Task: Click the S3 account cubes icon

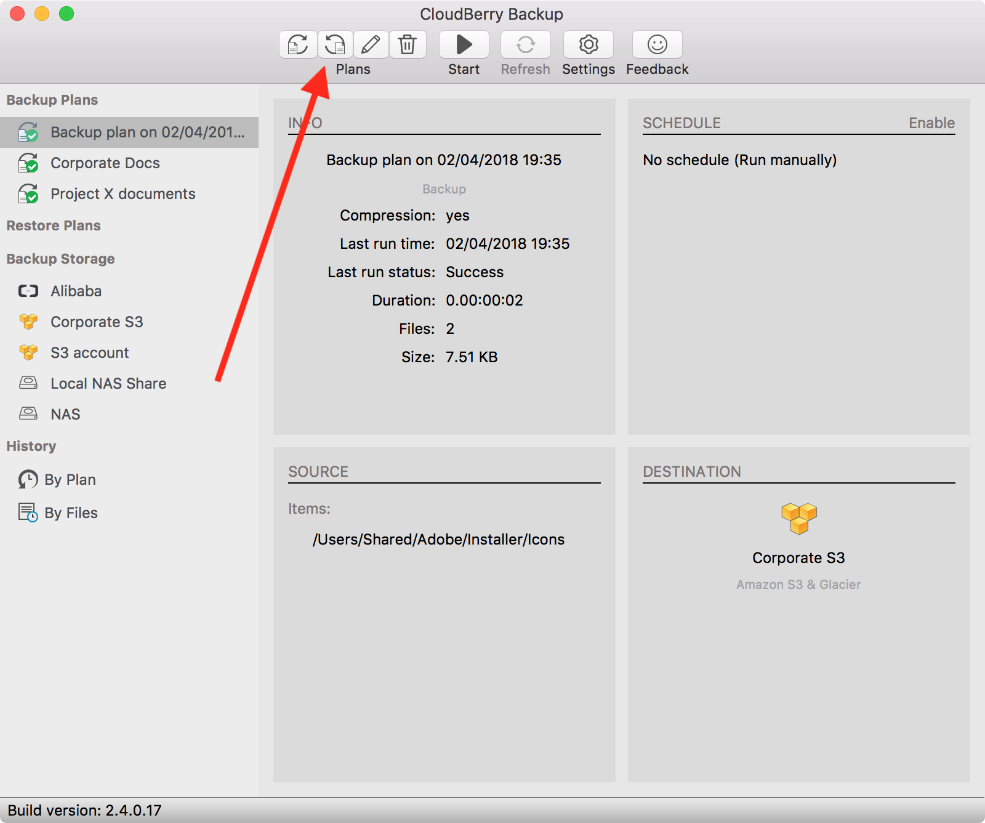Action: tap(28, 352)
